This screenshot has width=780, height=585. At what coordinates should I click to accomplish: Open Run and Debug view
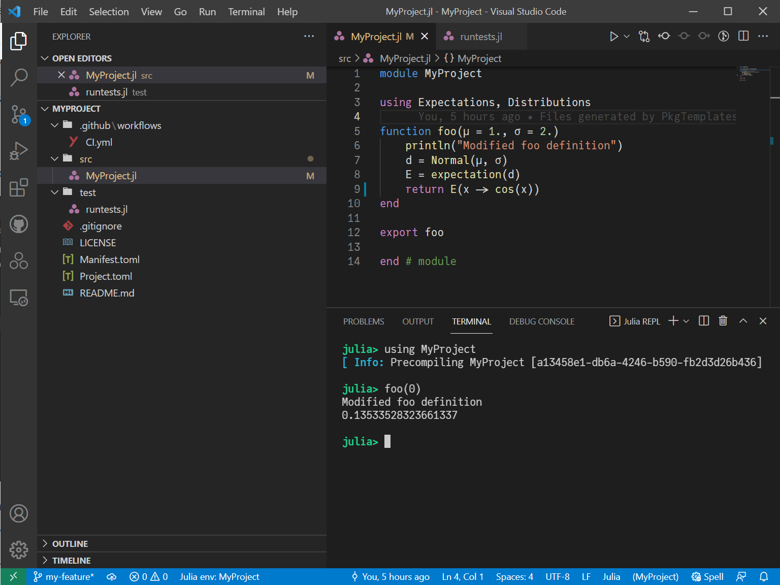(x=19, y=151)
